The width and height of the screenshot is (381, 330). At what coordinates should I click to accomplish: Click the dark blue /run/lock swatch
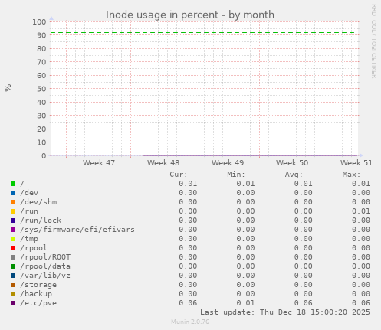tap(13, 221)
